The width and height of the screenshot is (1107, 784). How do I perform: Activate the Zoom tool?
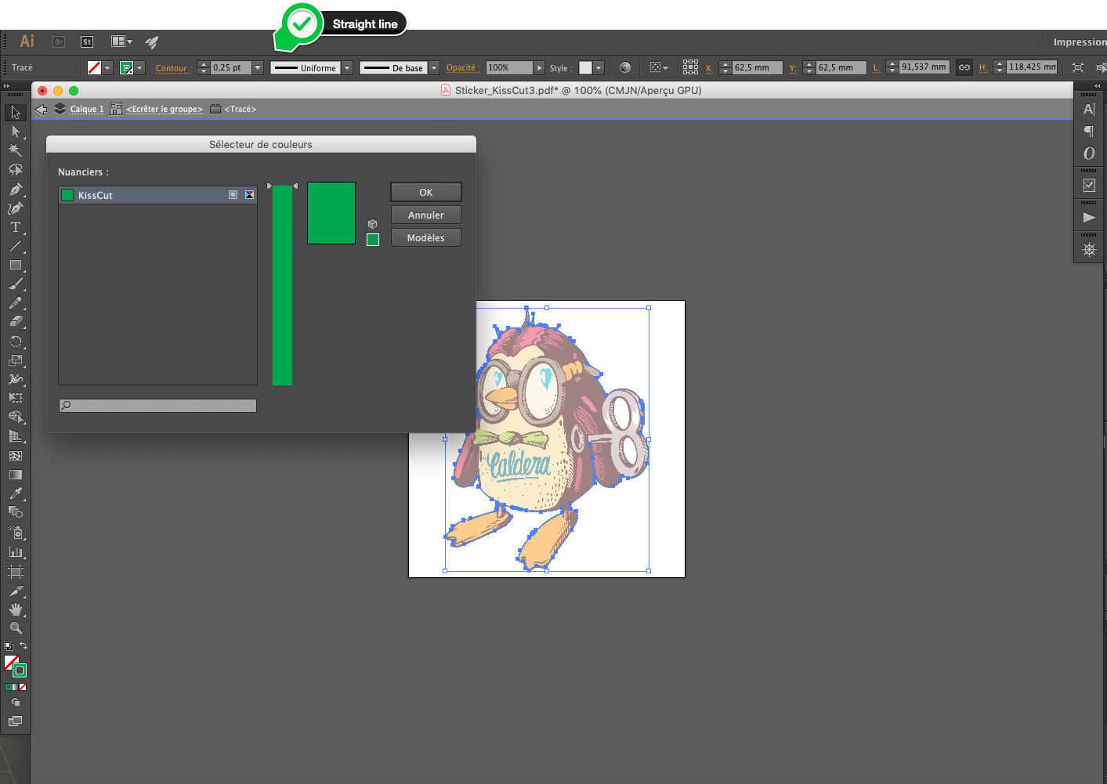click(x=15, y=628)
